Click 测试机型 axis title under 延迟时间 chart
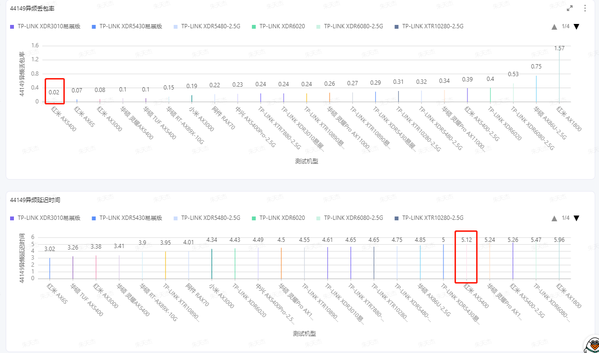 [x=304, y=333]
